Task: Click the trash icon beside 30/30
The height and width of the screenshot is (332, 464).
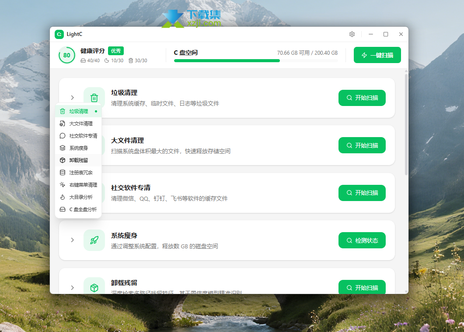Action: pyautogui.click(x=131, y=60)
